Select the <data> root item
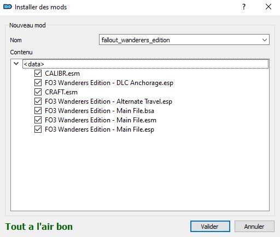Viewport: 280px width, 237px height. [x=145, y=64]
